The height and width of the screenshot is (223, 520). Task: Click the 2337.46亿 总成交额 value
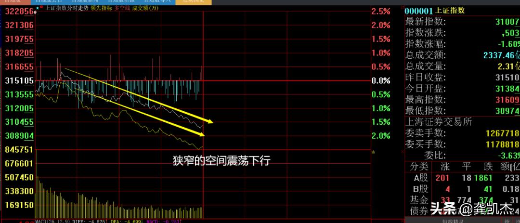pos(501,55)
